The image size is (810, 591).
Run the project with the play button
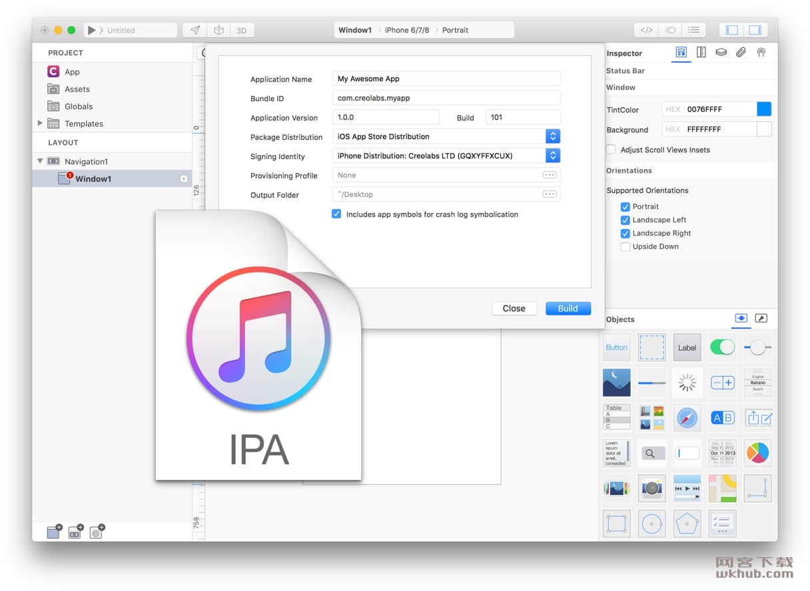click(92, 30)
